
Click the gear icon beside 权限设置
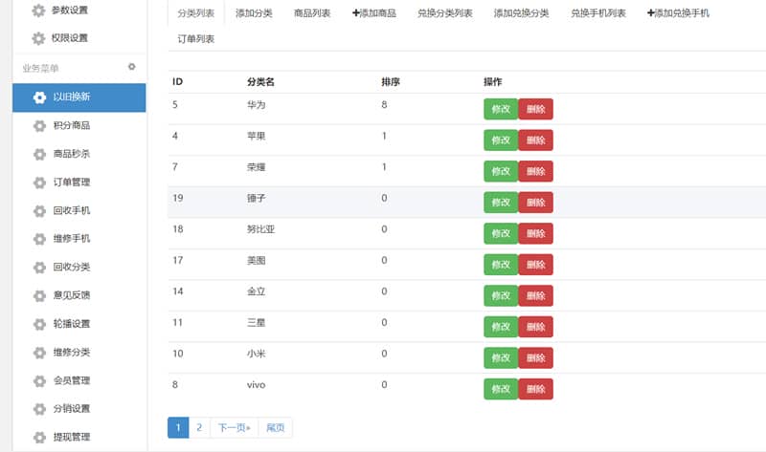click(38, 38)
